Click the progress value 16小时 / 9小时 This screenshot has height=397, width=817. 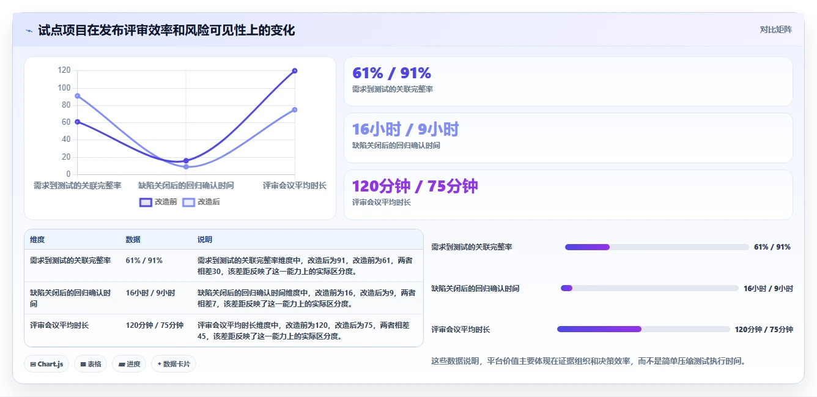[x=768, y=288]
